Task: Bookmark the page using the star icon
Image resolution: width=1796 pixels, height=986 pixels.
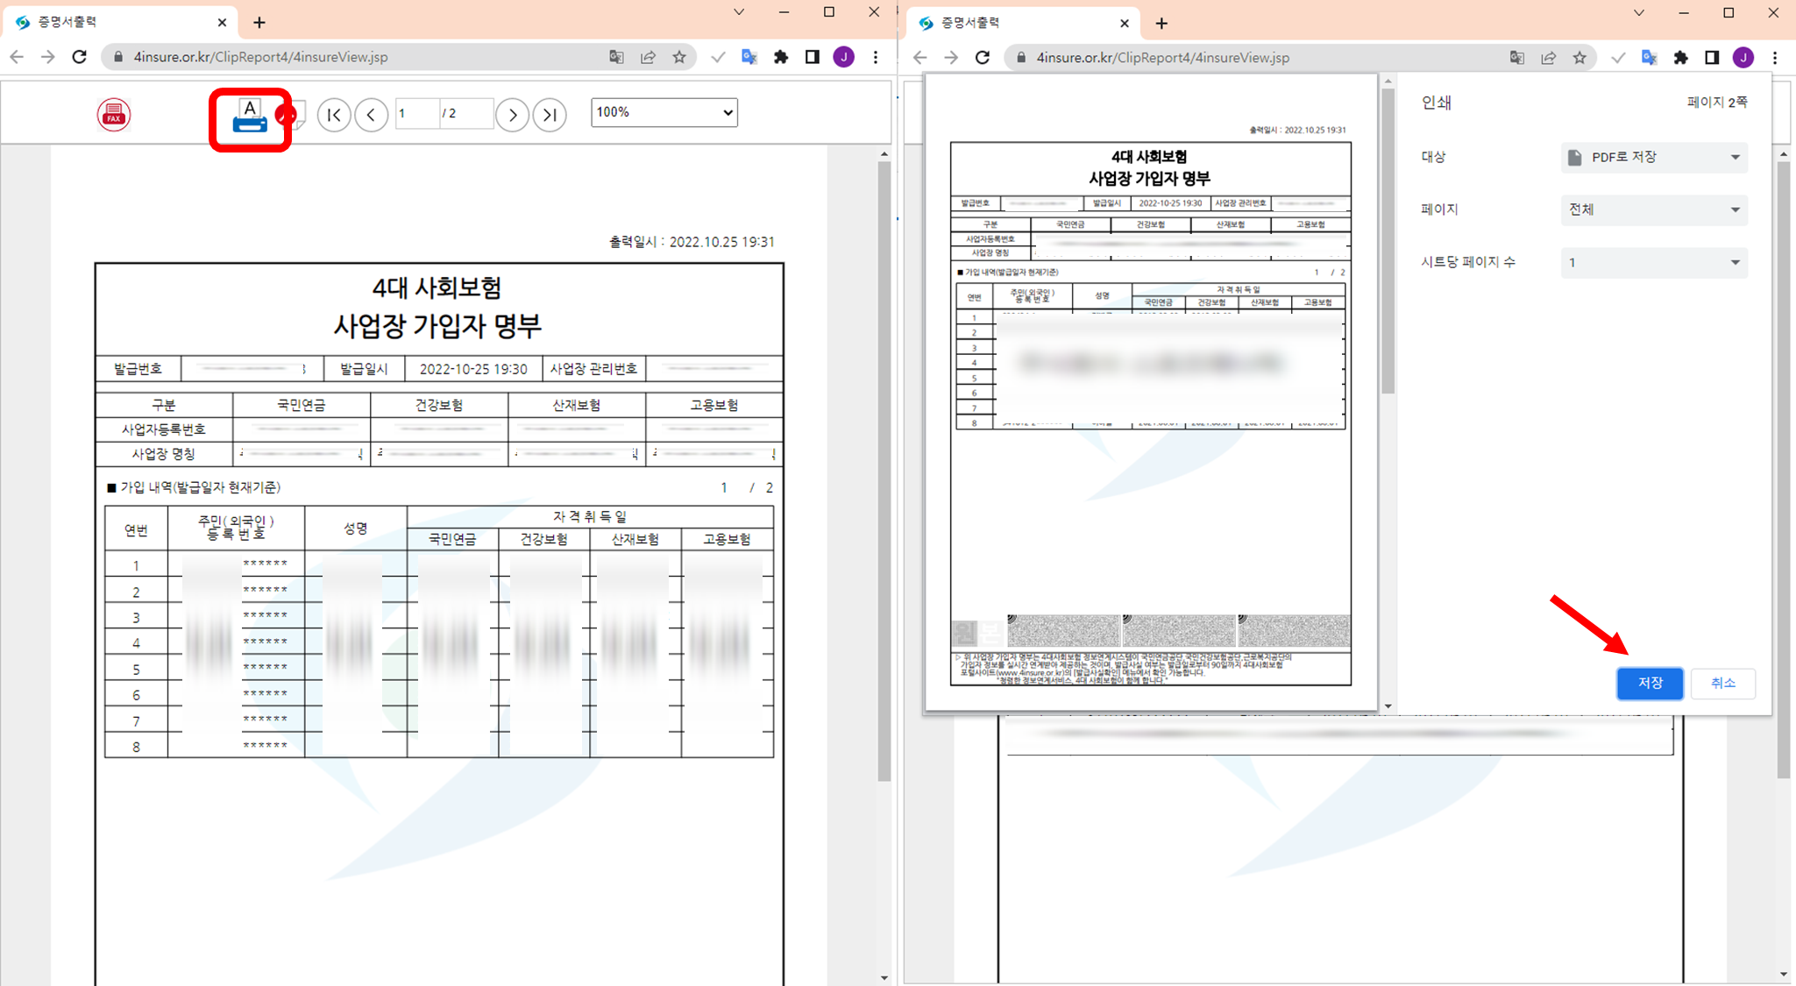Action: tap(679, 56)
